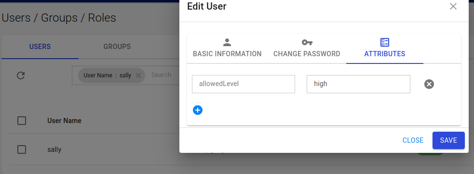The height and width of the screenshot is (174, 474).
Task: Refresh the users list
Action: (x=21, y=75)
